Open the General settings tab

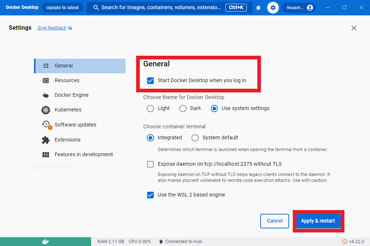pos(80,66)
